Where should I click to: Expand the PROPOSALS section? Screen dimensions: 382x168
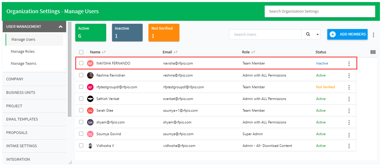pos(34,133)
